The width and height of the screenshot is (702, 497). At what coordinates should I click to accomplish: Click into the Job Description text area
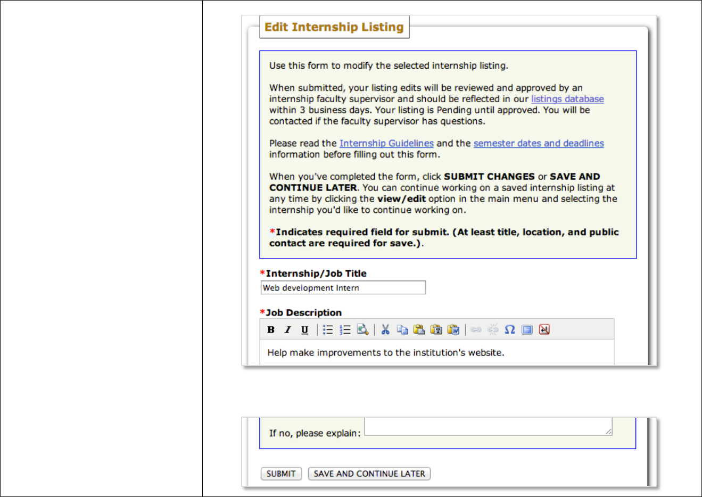437,353
